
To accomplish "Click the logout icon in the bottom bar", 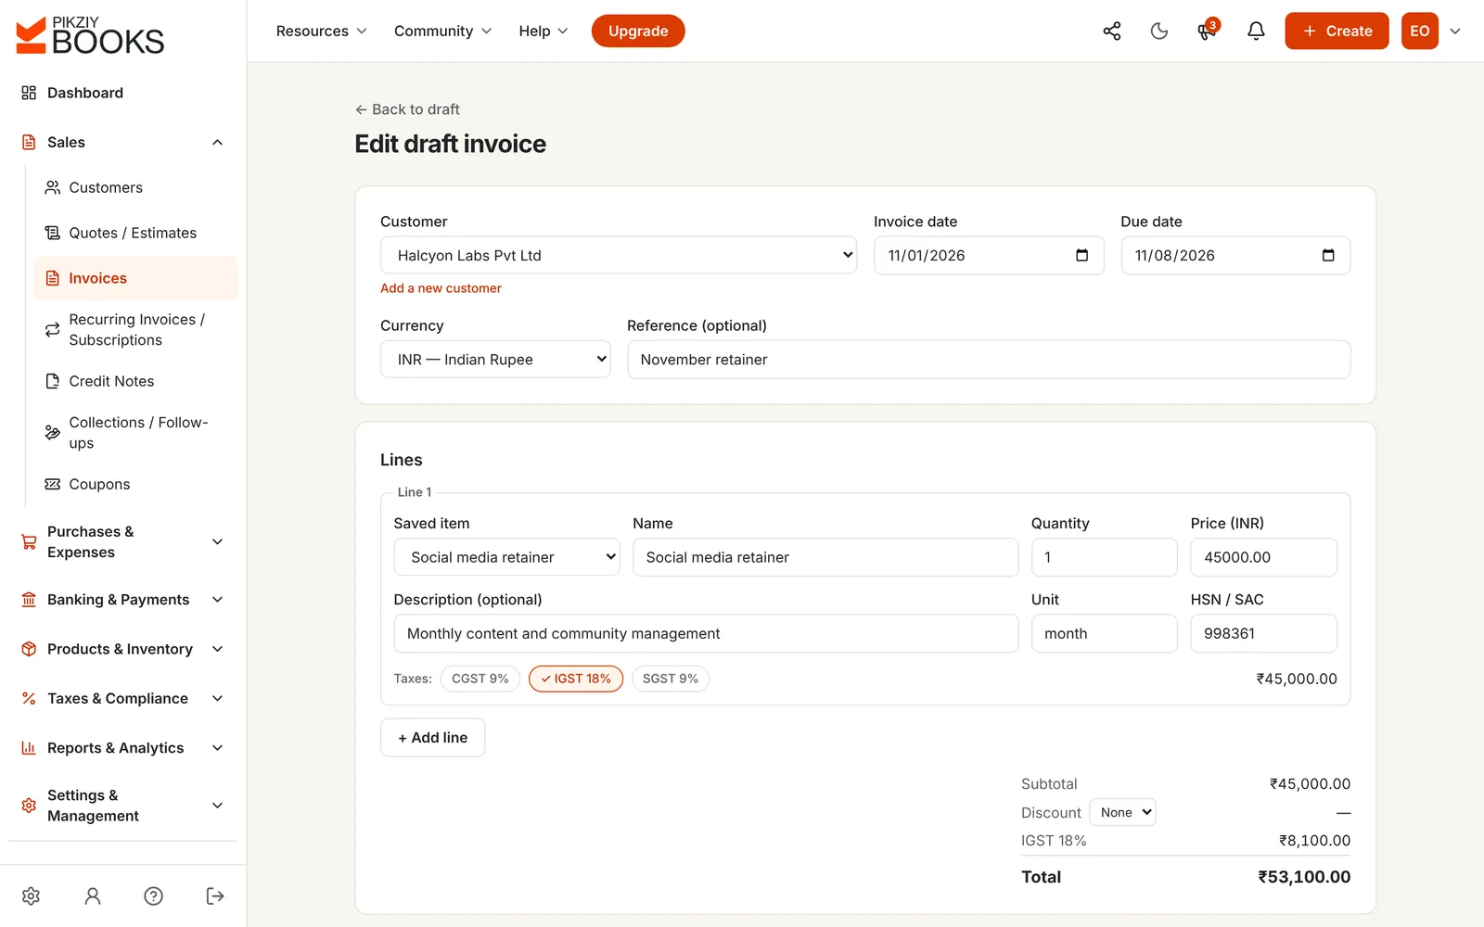I will [215, 895].
